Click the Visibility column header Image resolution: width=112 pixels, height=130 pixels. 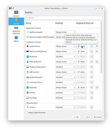pos(59,23)
